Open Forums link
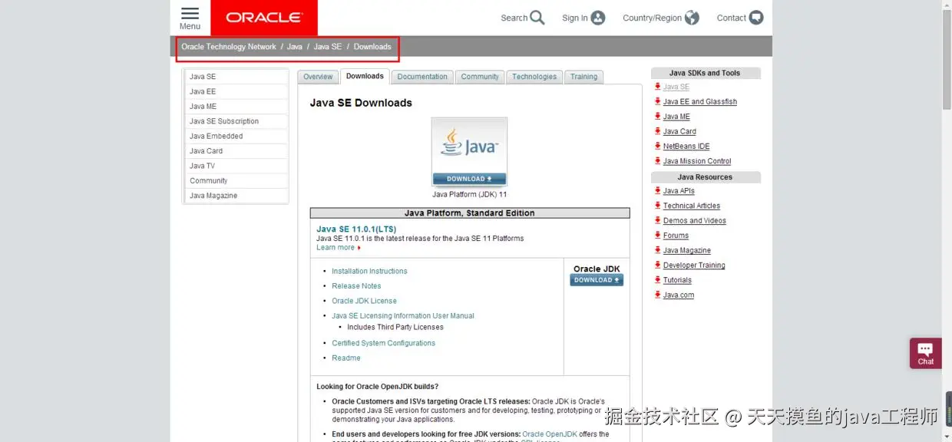The width and height of the screenshot is (952, 442). [676, 236]
